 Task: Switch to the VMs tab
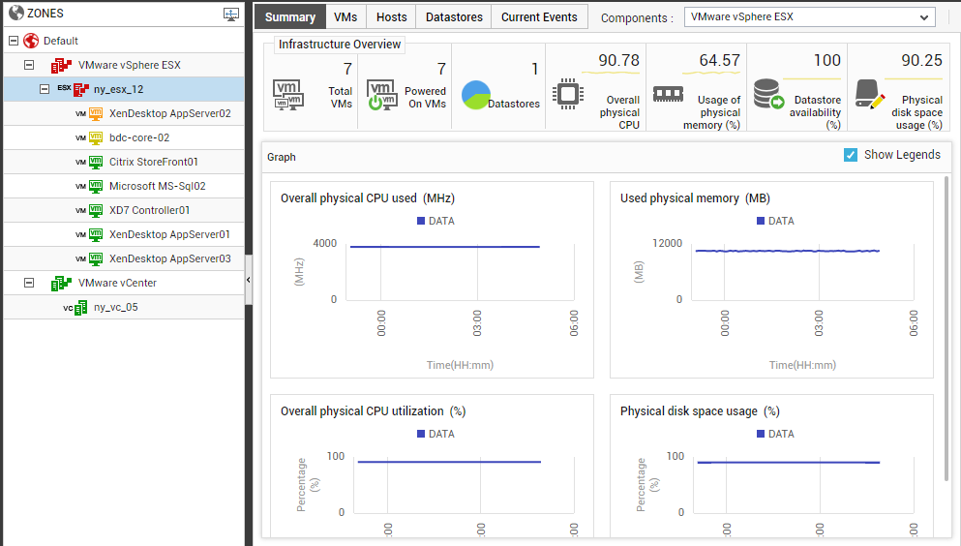coord(345,17)
